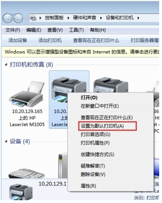Viewport: 162px width, 203px height.
Task: Click the keyboard device icon
Action: [27, 173]
